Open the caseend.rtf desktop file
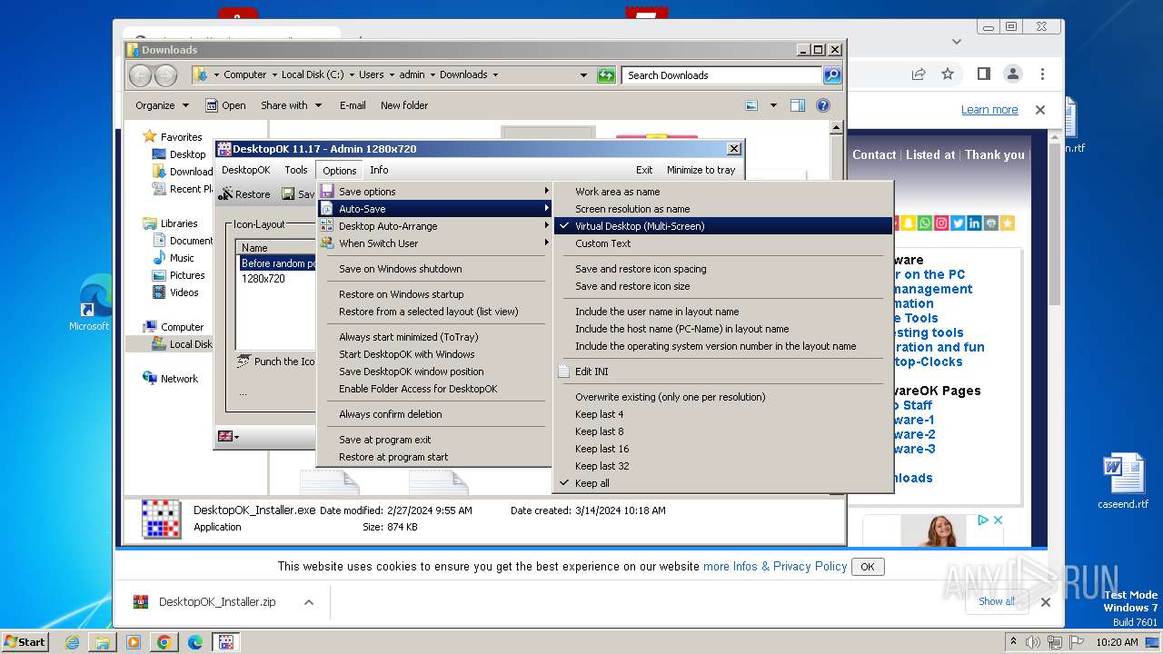This screenshot has height=654, width=1163. [1123, 482]
